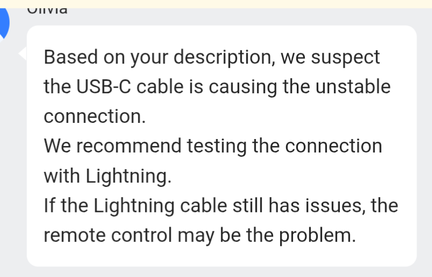
Task: Click the chat bubble's pointed tail
Action: (x=23, y=53)
